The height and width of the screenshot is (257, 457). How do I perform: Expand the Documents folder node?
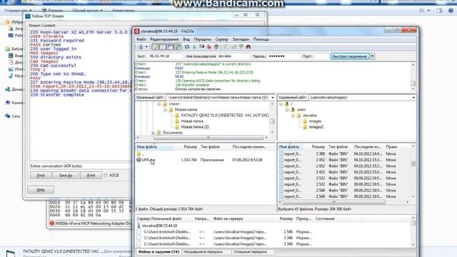coord(153,133)
